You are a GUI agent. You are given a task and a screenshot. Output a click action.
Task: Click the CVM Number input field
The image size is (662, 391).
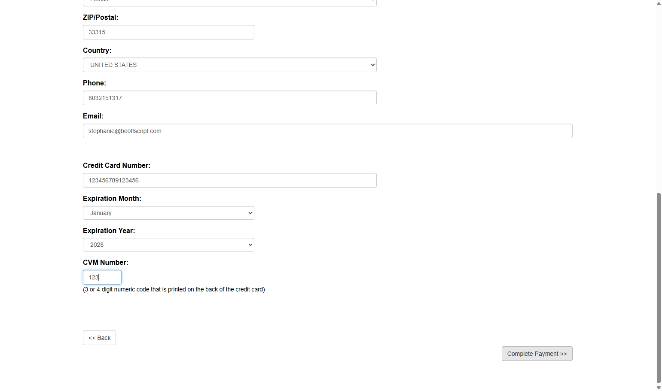coord(102,277)
